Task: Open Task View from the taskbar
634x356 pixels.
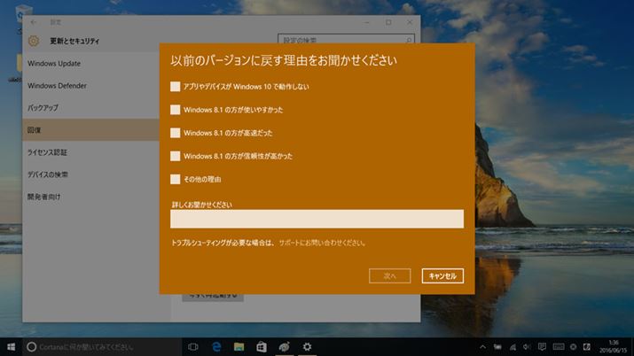Action: point(193,347)
